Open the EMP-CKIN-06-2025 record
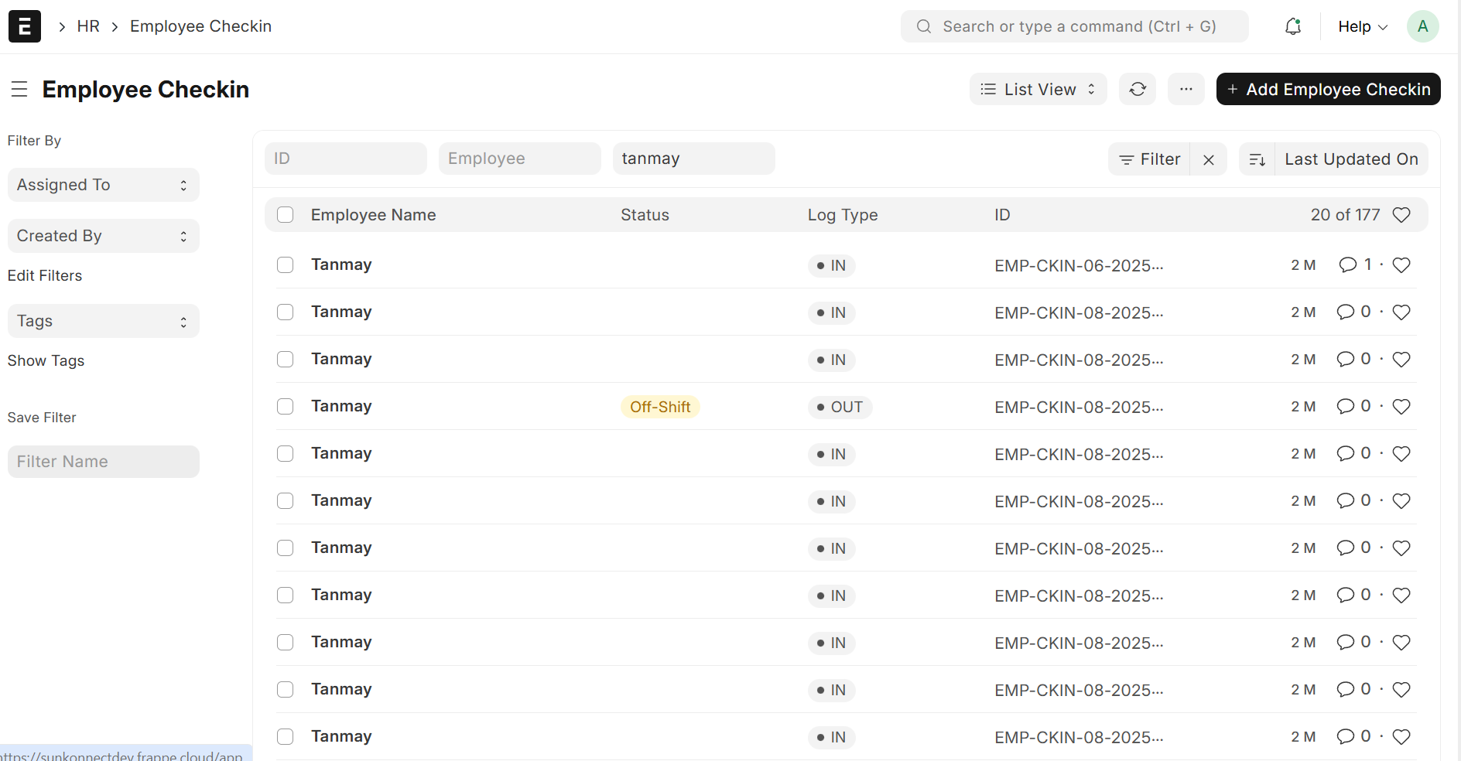The image size is (1461, 761). tap(1079, 265)
